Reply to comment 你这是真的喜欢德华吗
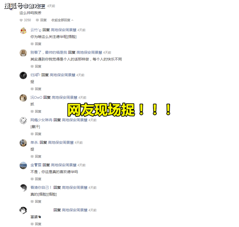239x227 pixels. coord(36,179)
